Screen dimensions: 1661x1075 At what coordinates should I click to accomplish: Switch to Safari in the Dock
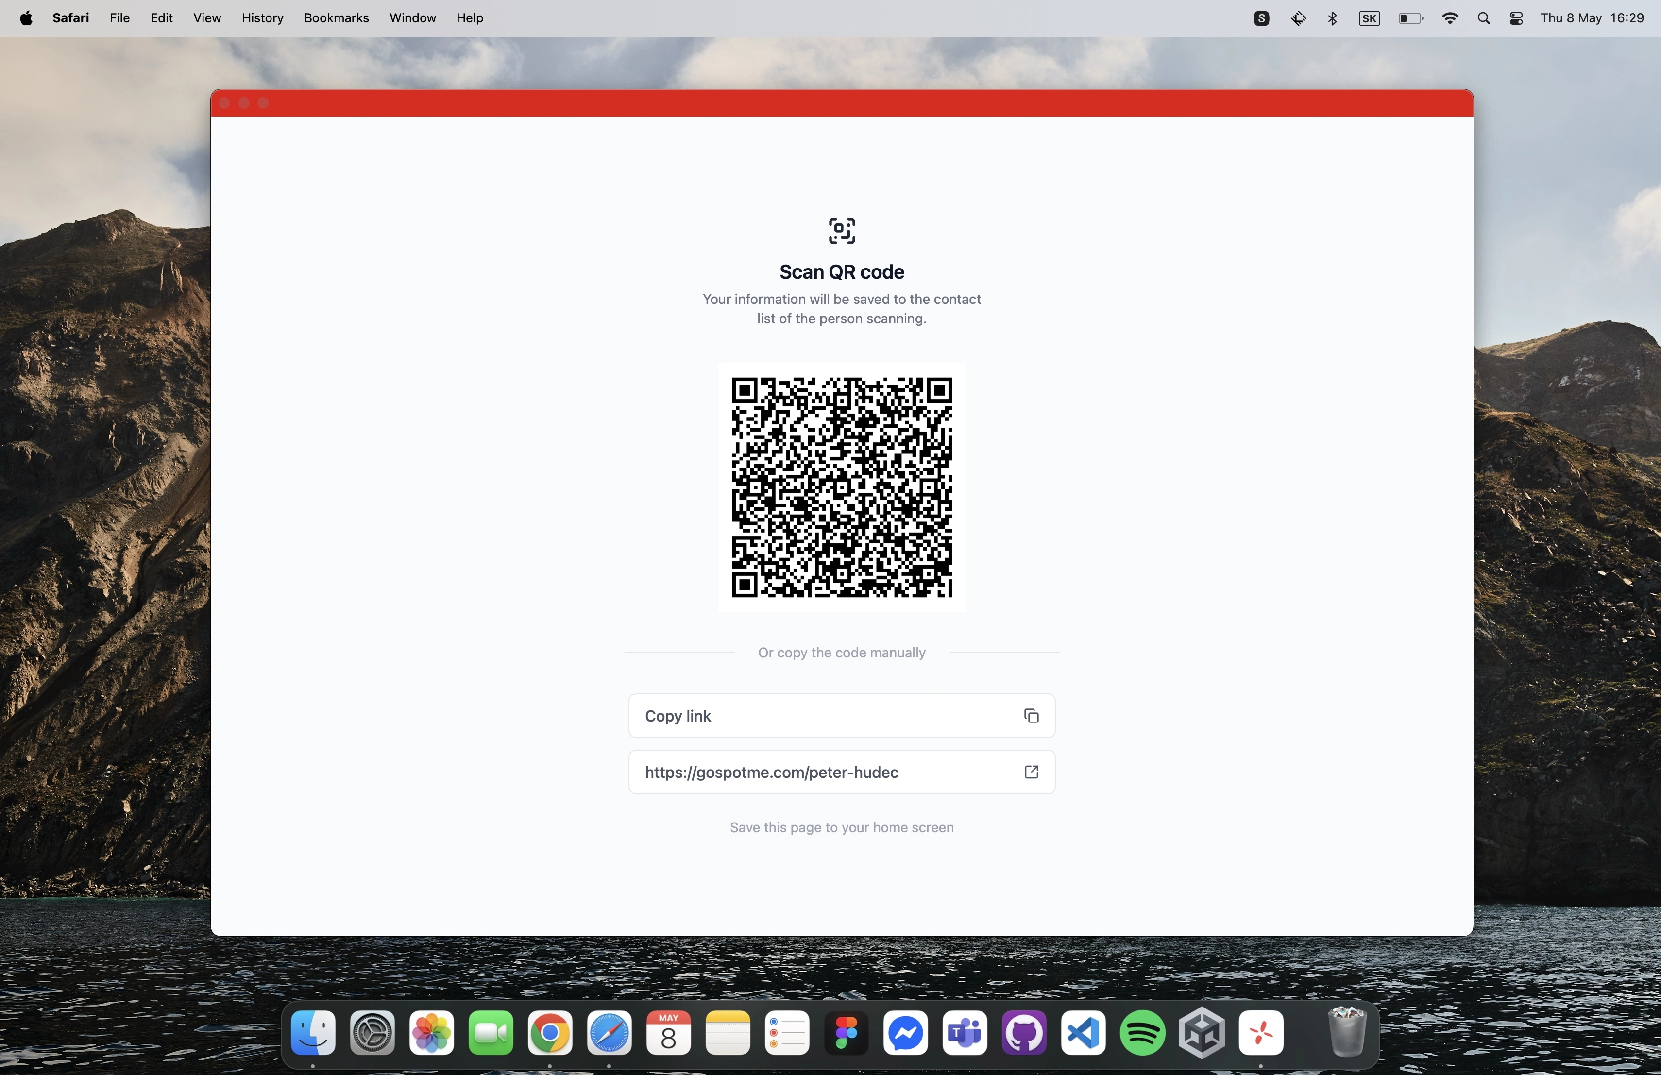click(609, 1032)
